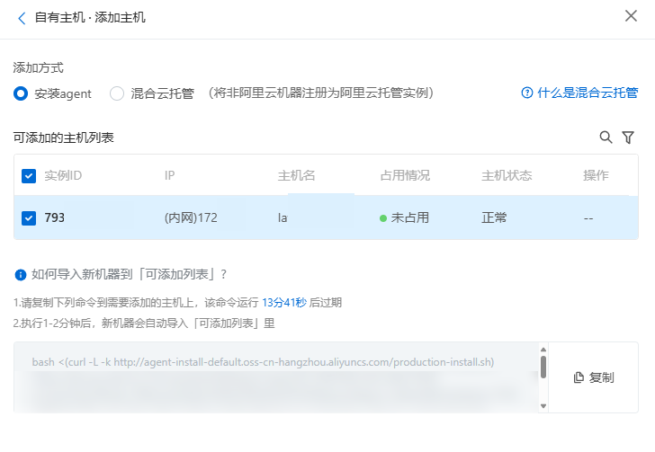
Task: Open the 什么是混合云托管 link
Action: coord(588,93)
